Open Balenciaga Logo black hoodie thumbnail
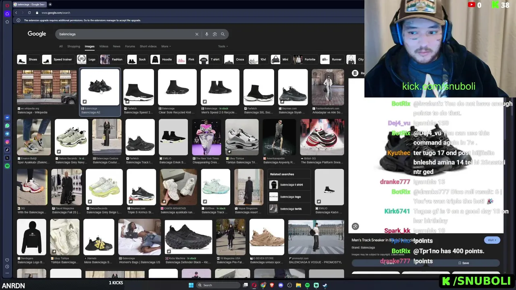 coord(31,237)
